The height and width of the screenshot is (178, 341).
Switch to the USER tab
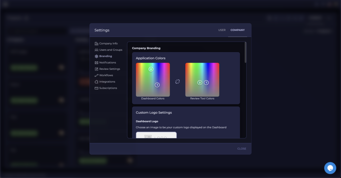[222, 30]
